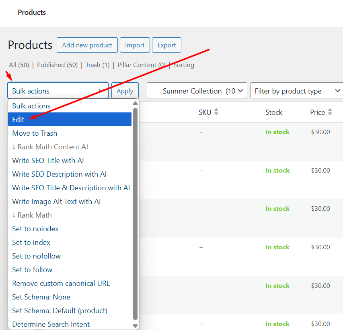This screenshot has height=330, width=343.
Task: Open the Filter by product type dropdown
Action: click(296, 91)
